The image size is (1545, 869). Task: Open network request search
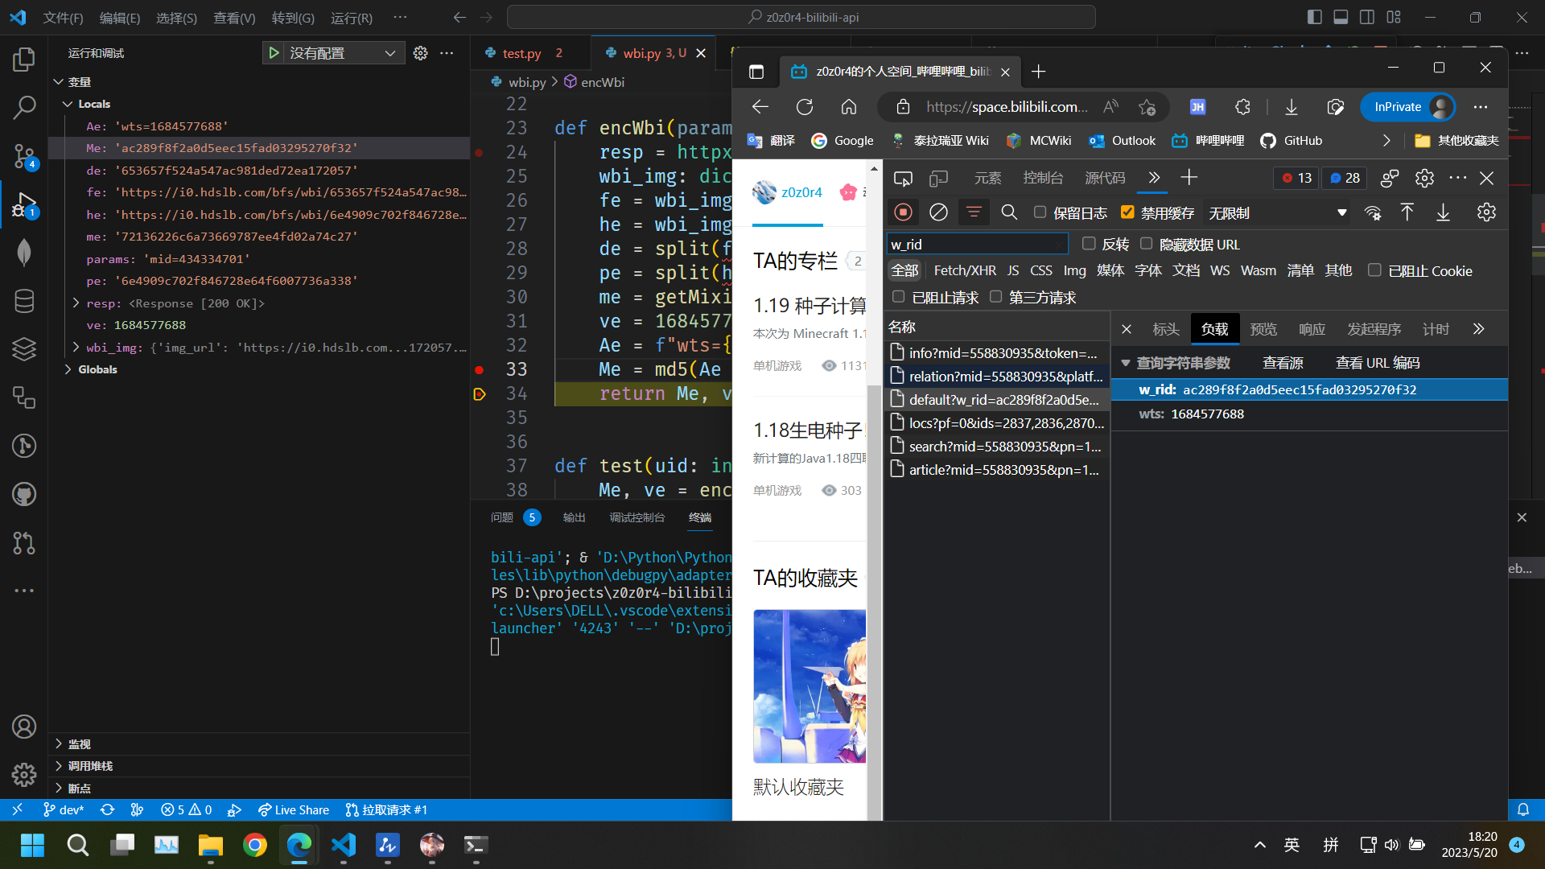tap(1009, 212)
